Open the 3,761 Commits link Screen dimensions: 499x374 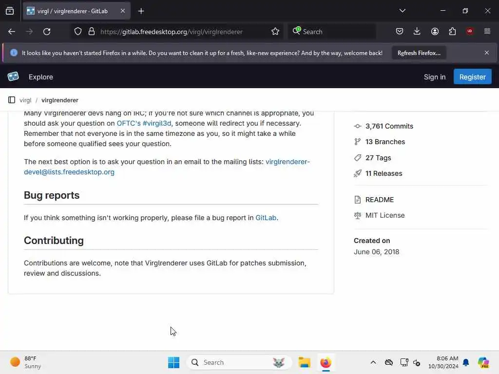pyautogui.click(x=389, y=126)
